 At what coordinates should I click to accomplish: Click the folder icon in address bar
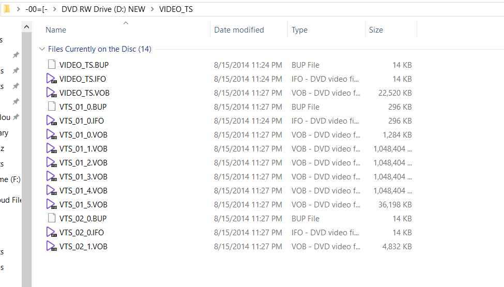[7, 9]
